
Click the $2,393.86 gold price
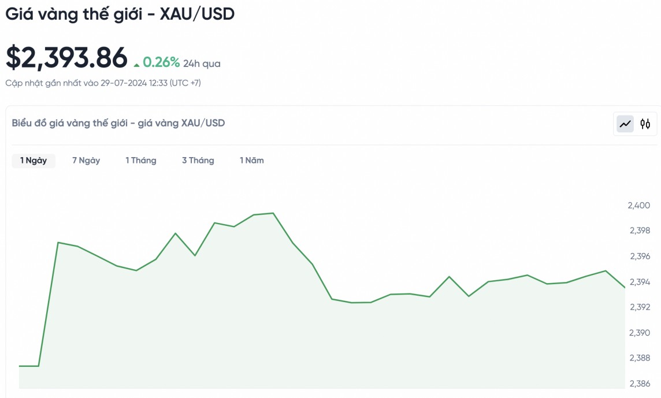[x=66, y=58]
